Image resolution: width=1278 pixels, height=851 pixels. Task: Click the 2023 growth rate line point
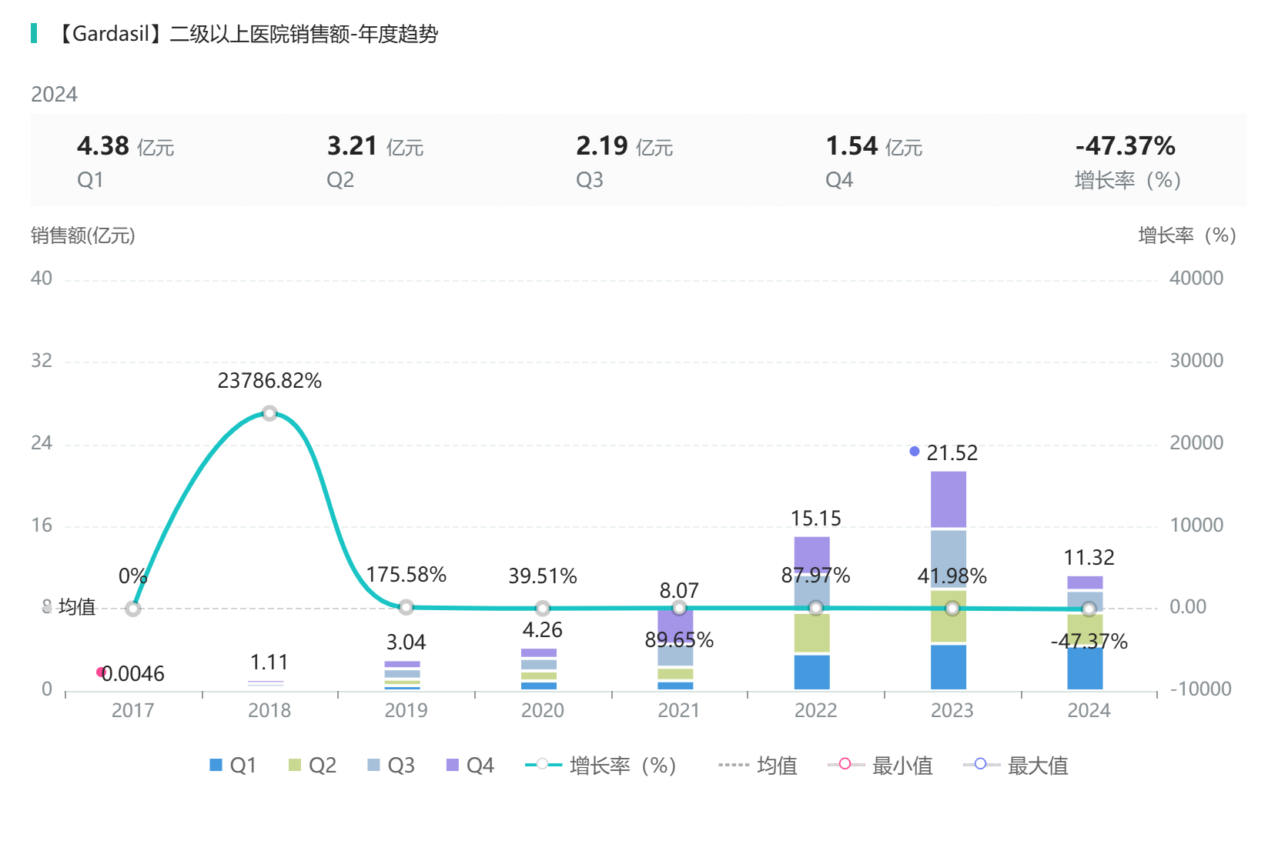tap(952, 609)
